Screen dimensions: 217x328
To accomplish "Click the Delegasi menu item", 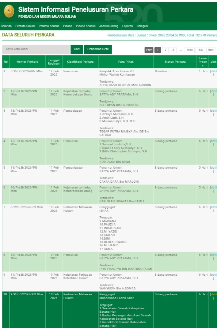I will coord(142,26).
